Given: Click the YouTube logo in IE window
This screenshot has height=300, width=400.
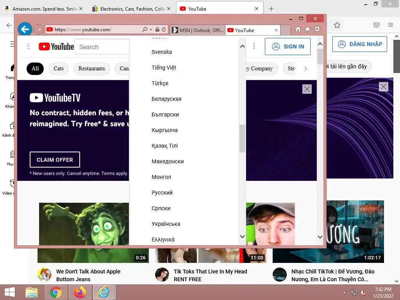Looking at the screenshot, I should coord(56,47).
